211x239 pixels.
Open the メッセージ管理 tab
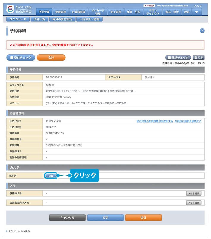(98, 12)
